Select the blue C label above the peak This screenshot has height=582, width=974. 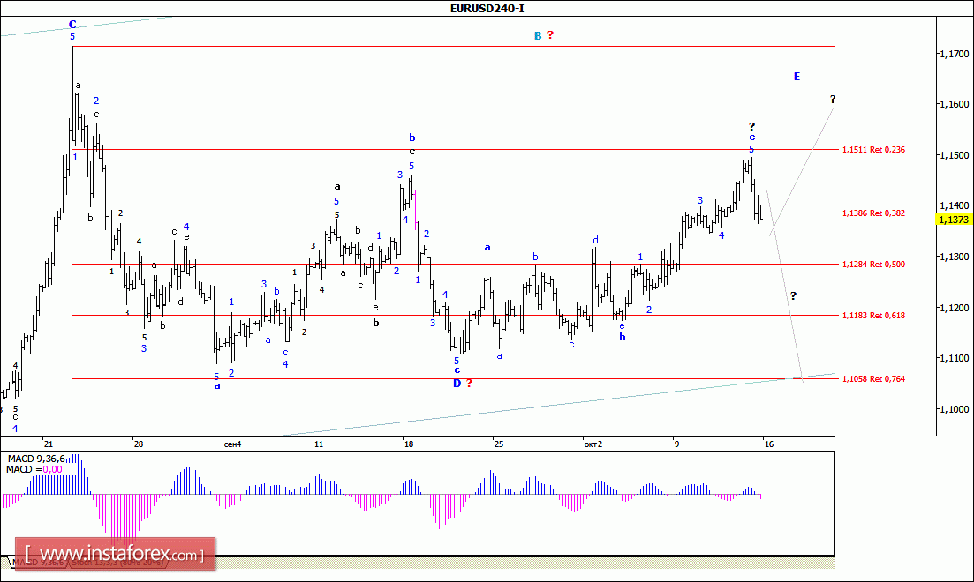click(x=72, y=24)
